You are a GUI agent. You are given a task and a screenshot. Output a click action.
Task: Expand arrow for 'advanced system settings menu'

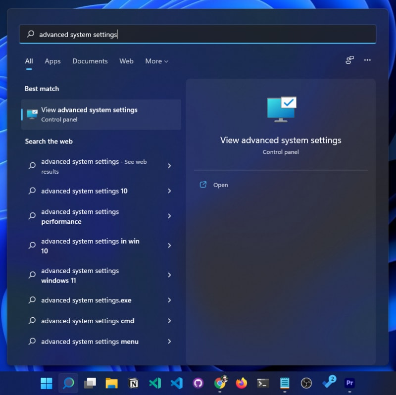(x=169, y=342)
